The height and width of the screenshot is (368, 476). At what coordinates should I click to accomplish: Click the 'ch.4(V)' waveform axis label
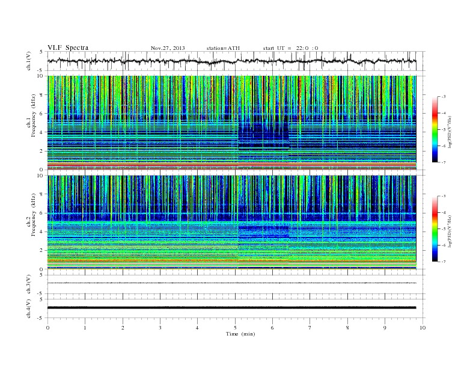coord(29,308)
